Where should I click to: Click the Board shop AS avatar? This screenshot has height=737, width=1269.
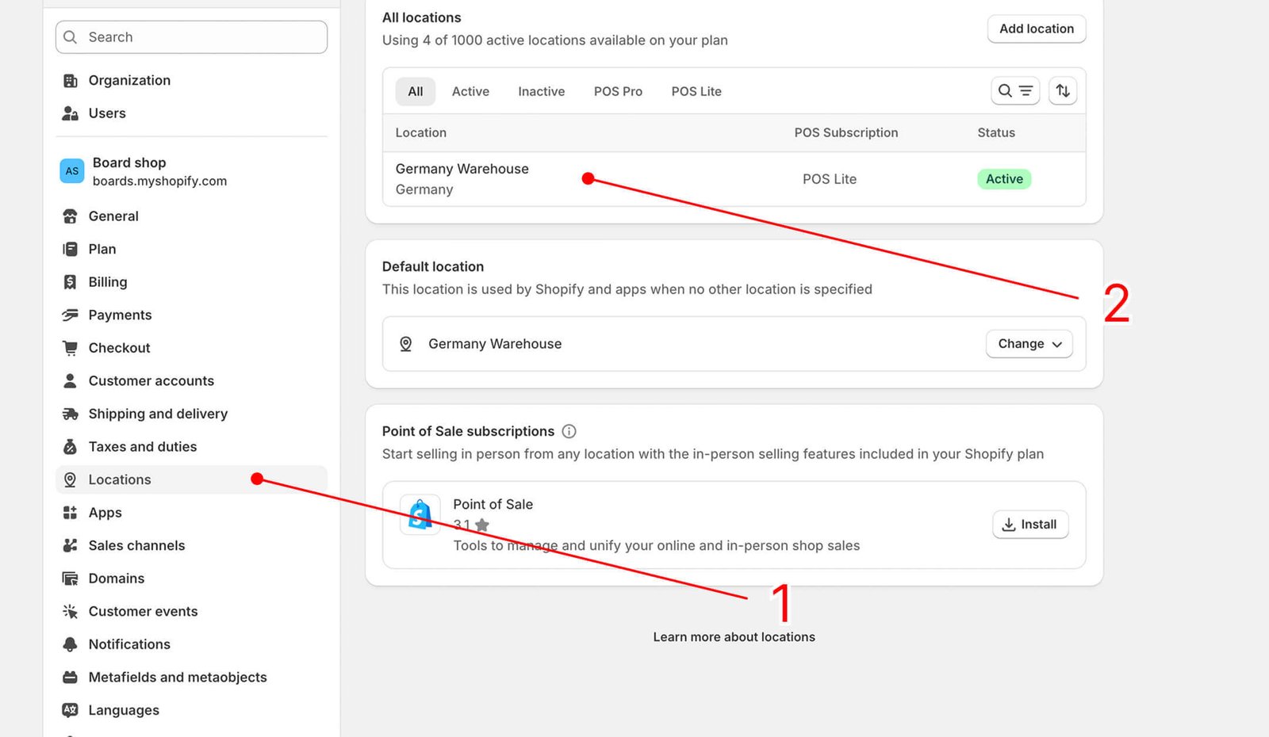(72, 171)
